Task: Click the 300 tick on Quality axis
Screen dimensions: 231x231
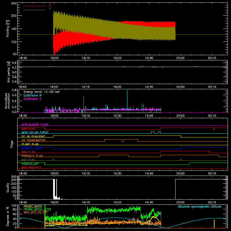Action: (x=14, y=176)
